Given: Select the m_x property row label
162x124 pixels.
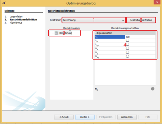Looking at the screenshot, I should click(x=110, y=49).
